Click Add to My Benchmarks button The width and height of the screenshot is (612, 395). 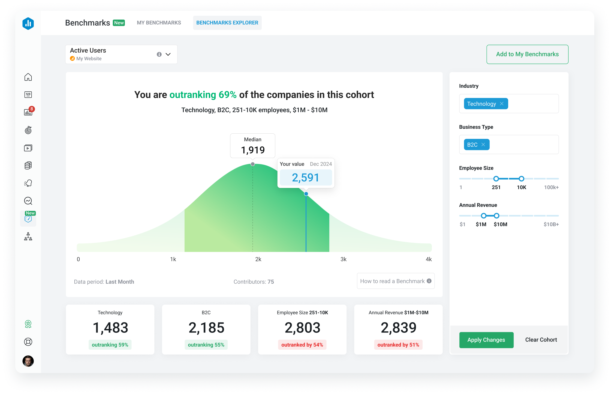click(527, 54)
